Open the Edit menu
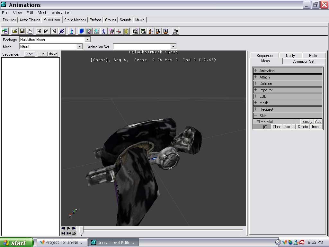Image resolution: width=329 pixels, height=247 pixels. tap(30, 13)
